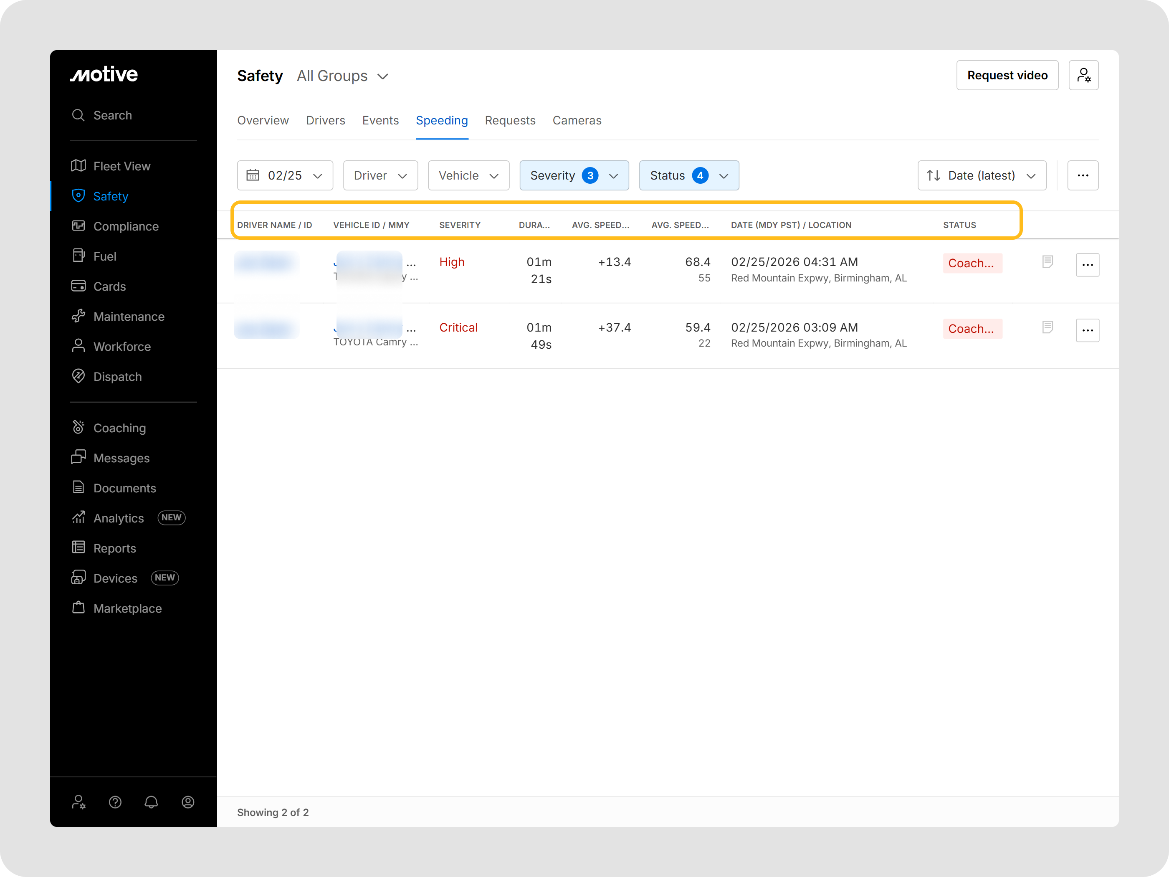Viewport: 1169px width, 877px height.
Task: Open notes icon for High severity event
Action: click(x=1048, y=262)
